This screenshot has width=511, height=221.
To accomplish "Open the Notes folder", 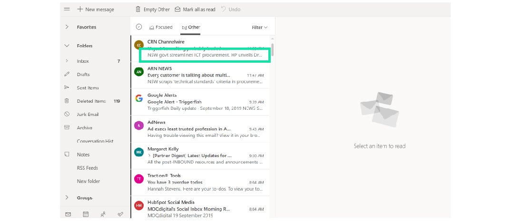I will (83, 154).
